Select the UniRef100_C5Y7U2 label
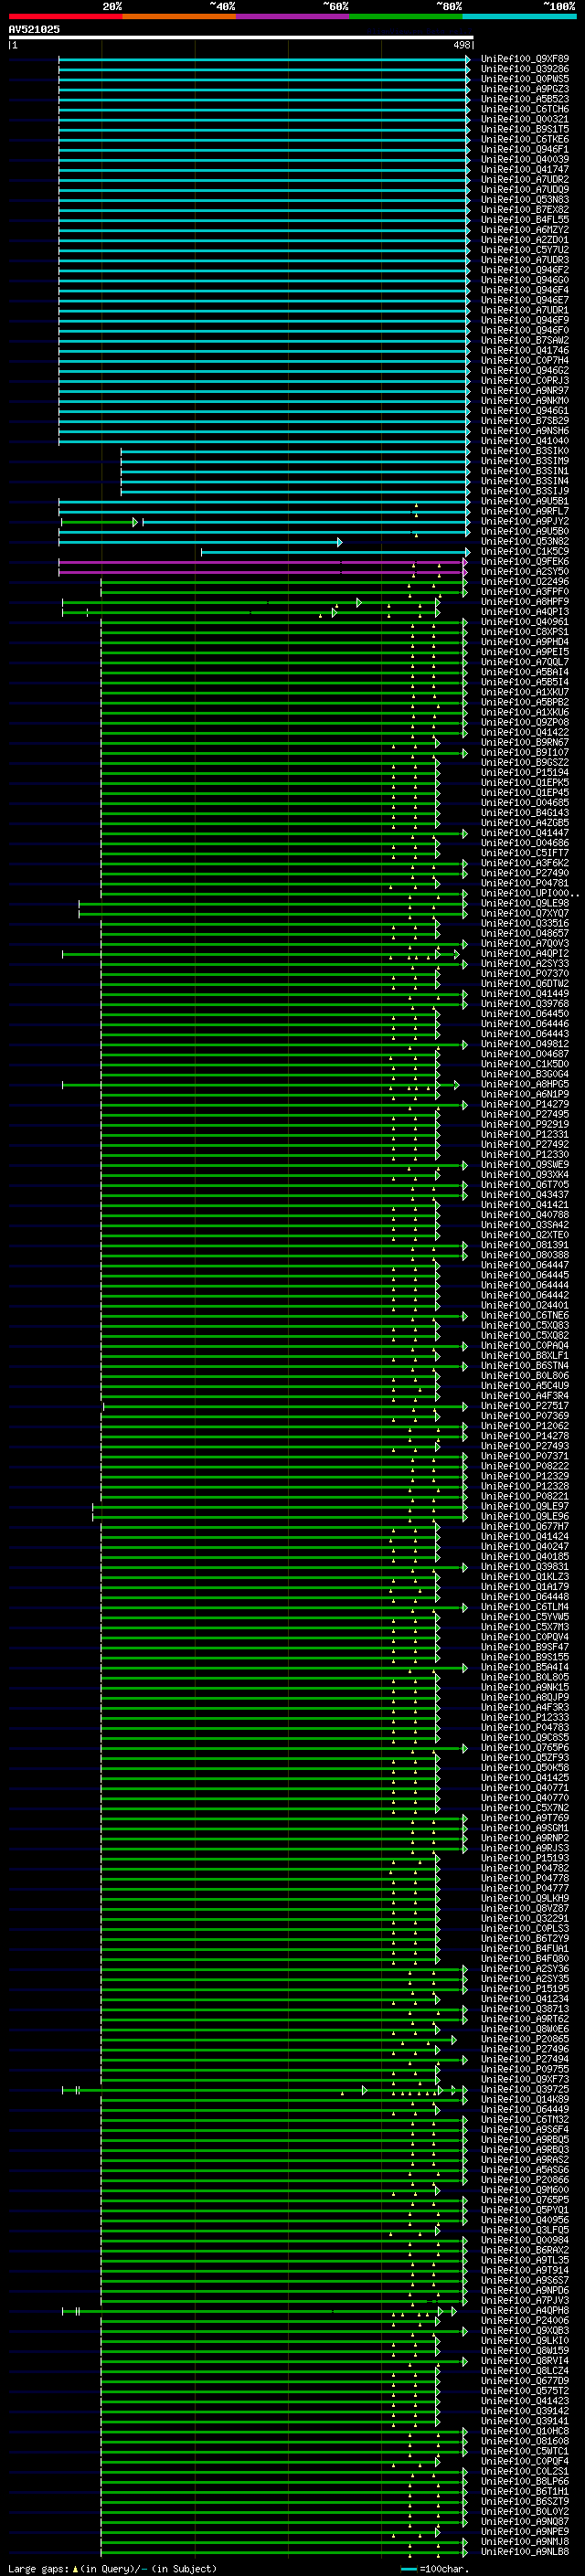Screen dimensions: 585x2576 [x=524, y=250]
